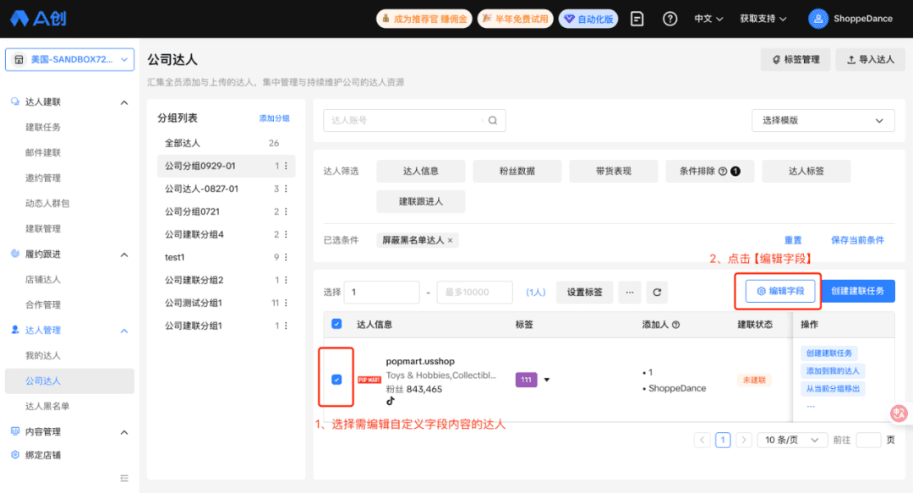Collapse the 内容管理 sidebar section
913x493 pixels.
pyautogui.click(x=124, y=432)
